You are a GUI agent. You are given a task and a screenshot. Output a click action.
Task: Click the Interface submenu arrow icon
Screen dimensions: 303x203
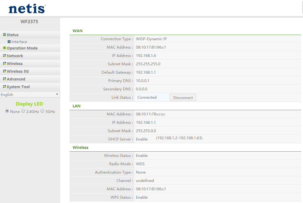(x=10, y=41)
